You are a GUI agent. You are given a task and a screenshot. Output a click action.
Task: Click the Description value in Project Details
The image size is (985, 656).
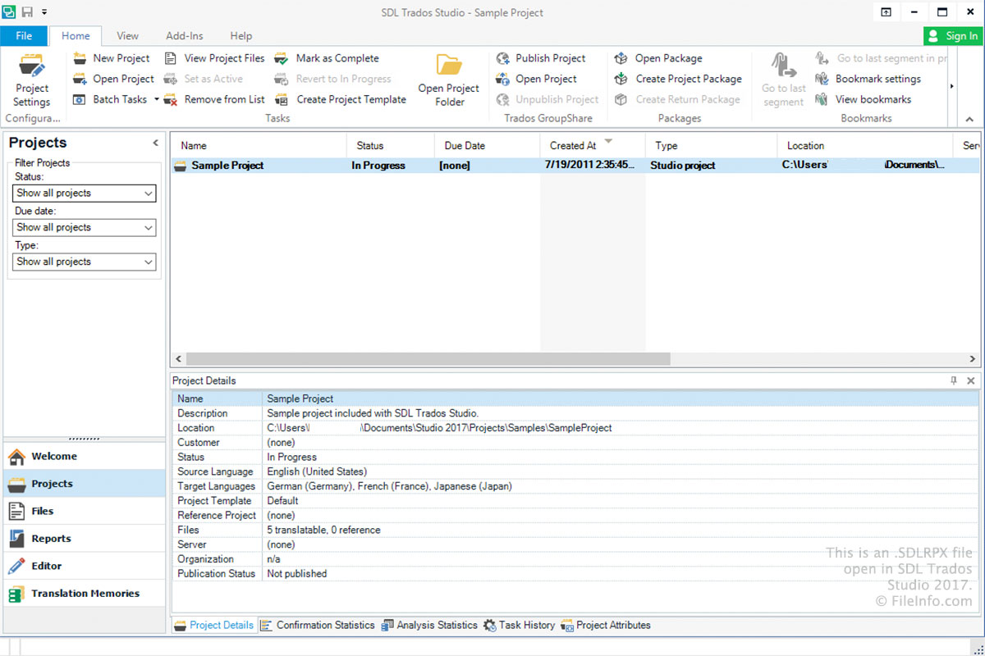373,413
